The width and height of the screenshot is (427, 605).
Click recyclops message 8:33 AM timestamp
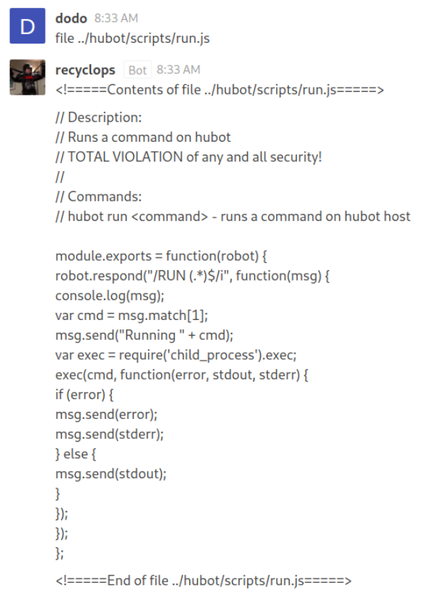(179, 69)
